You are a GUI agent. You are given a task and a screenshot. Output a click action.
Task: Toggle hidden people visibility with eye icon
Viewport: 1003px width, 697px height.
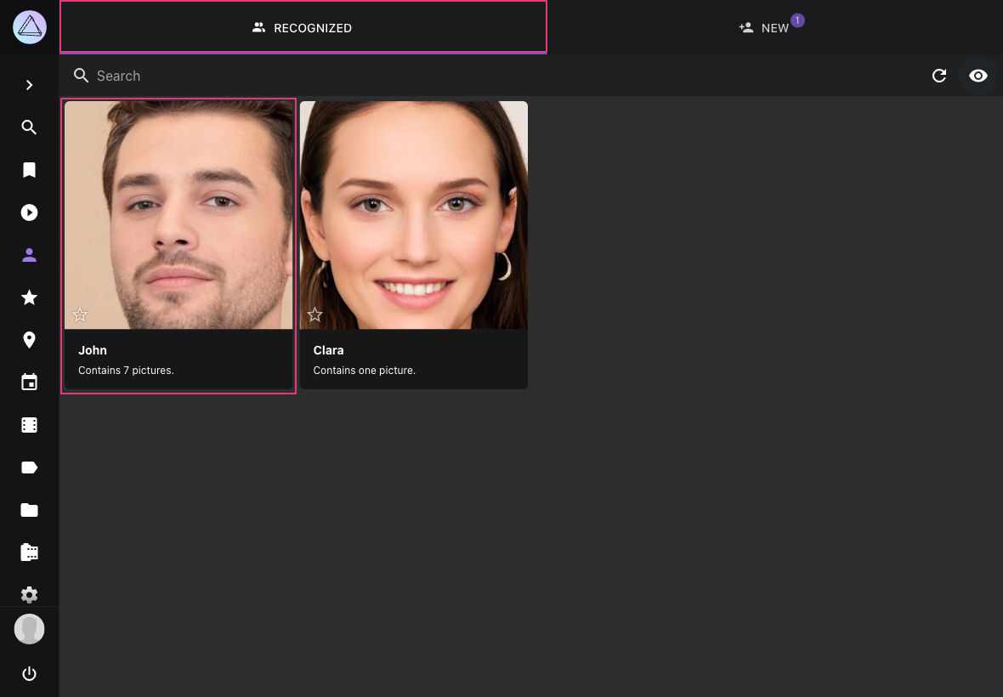978,76
